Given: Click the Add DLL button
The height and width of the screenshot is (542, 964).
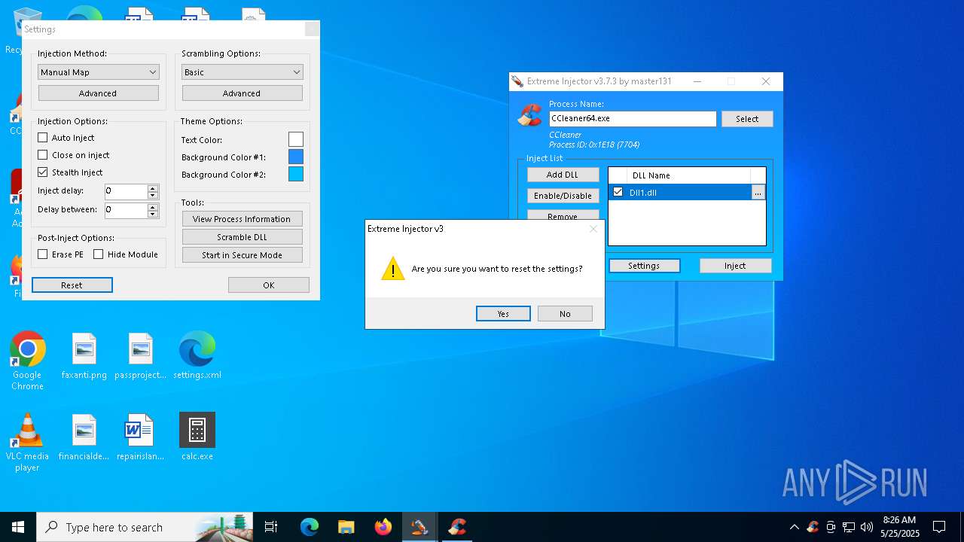Looking at the screenshot, I should coord(563,175).
